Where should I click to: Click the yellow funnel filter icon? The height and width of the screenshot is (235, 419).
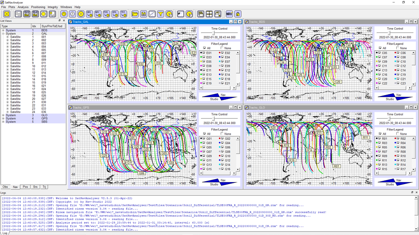click(160, 14)
